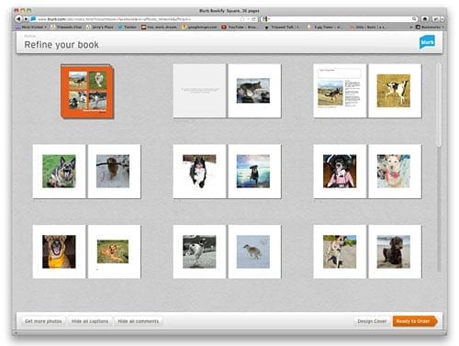The image size is (459, 346).
Task: Select page with German shepherd on grass
Action: tap(59, 172)
